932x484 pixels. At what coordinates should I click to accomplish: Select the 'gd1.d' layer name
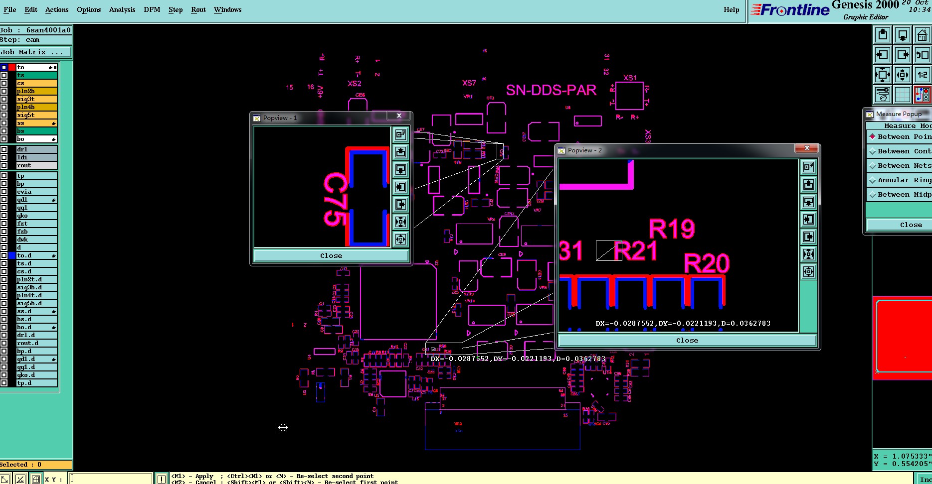36,359
